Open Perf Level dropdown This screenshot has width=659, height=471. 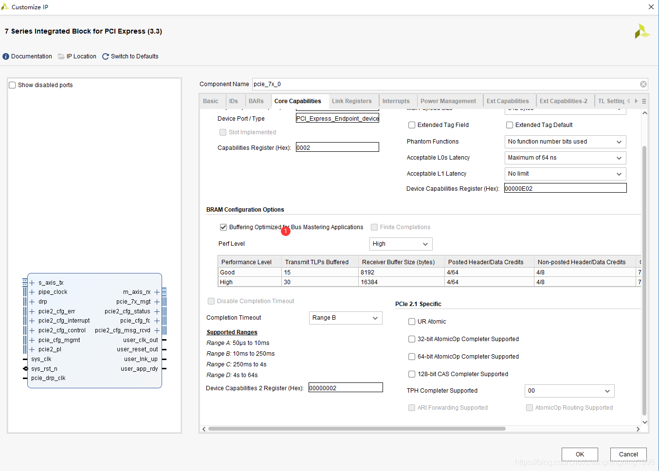click(401, 244)
